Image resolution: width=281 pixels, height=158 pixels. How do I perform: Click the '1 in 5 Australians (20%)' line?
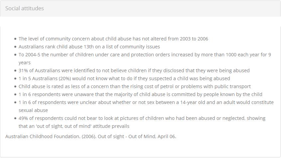point(124,79)
